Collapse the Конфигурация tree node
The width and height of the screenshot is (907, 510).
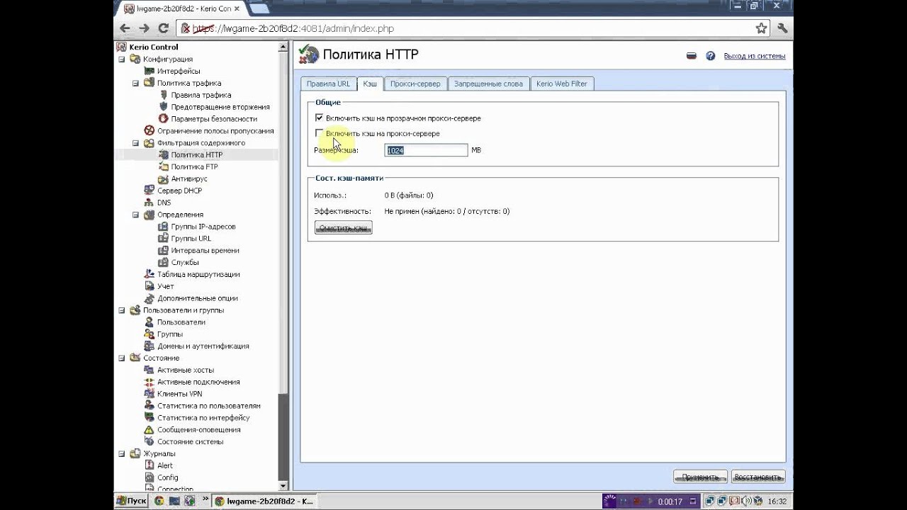[x=122, y=59]
